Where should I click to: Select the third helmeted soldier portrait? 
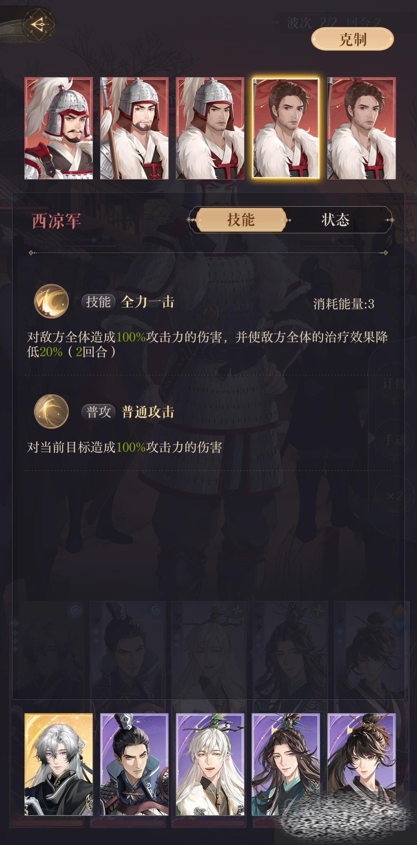[x=210, y=128]
